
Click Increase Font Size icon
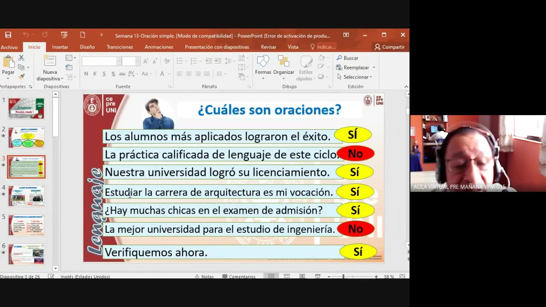click(145, 61)
